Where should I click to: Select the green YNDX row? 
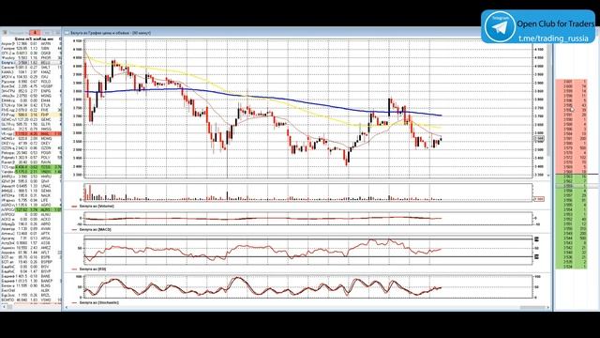point(31,172)
